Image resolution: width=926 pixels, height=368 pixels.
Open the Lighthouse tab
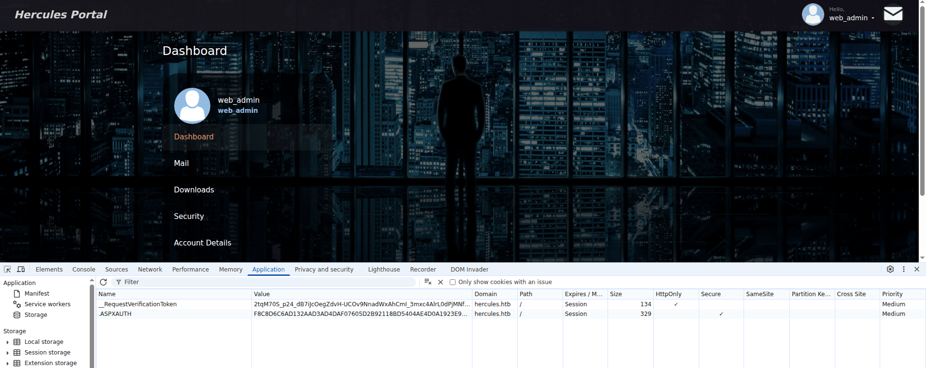384,270
